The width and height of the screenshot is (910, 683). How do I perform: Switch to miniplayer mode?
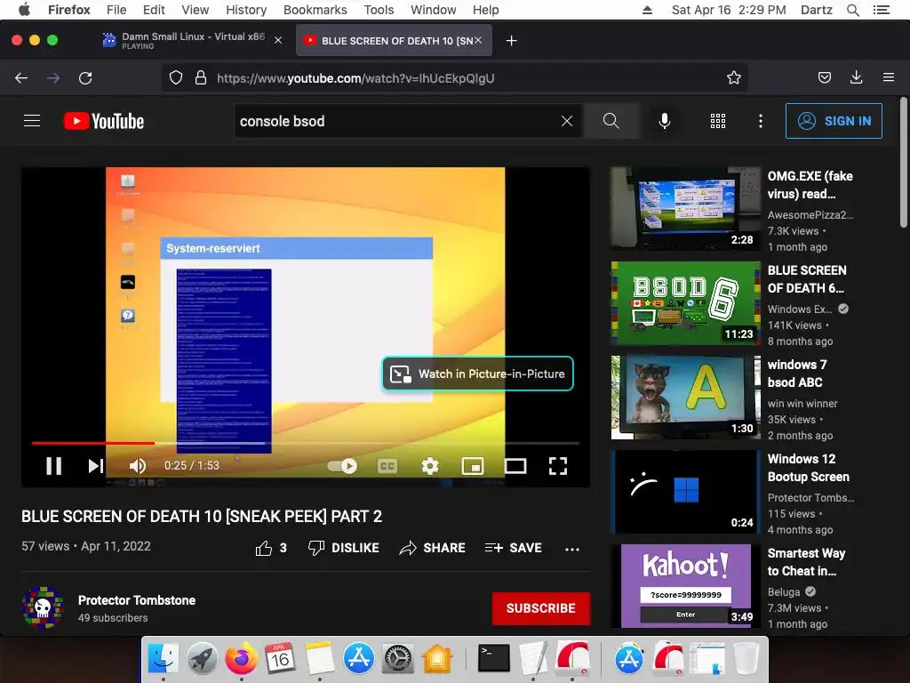pos(473,466)
